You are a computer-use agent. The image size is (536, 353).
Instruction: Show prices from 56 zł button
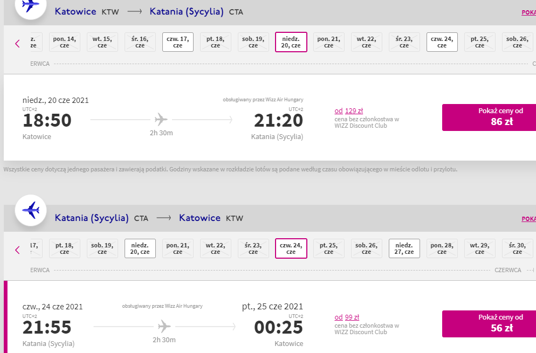(489, 323)
